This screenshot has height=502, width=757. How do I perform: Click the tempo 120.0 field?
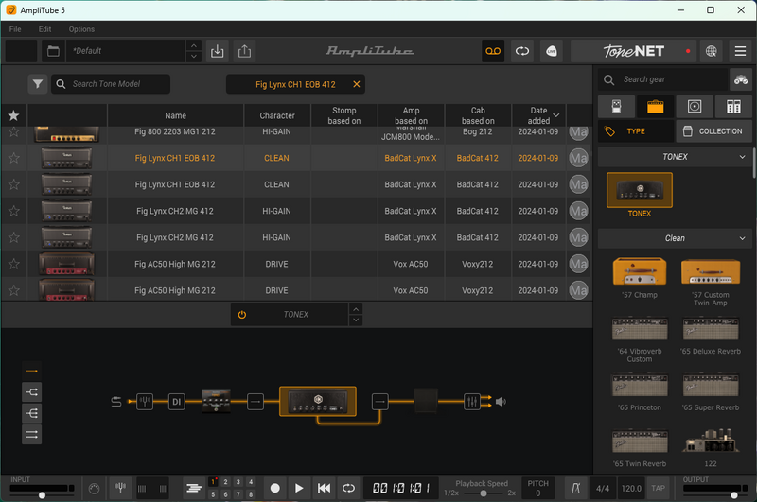pos(631,489)
